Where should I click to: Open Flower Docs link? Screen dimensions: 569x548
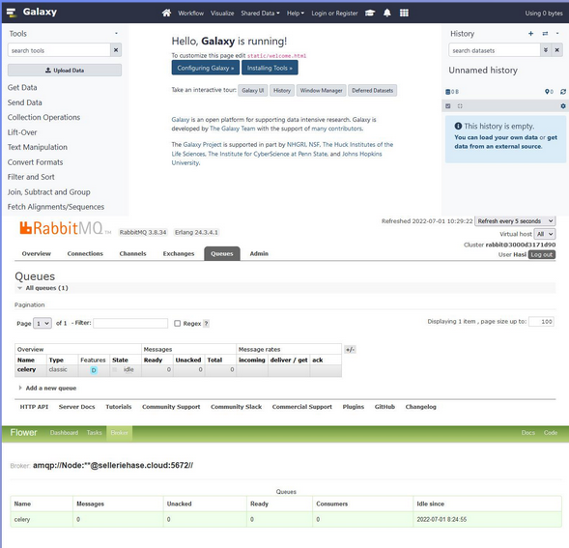pyautogui.click(x=528, y=433)
